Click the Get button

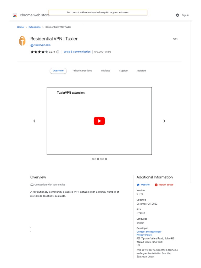pyautogui.click(x=175, y=39)
